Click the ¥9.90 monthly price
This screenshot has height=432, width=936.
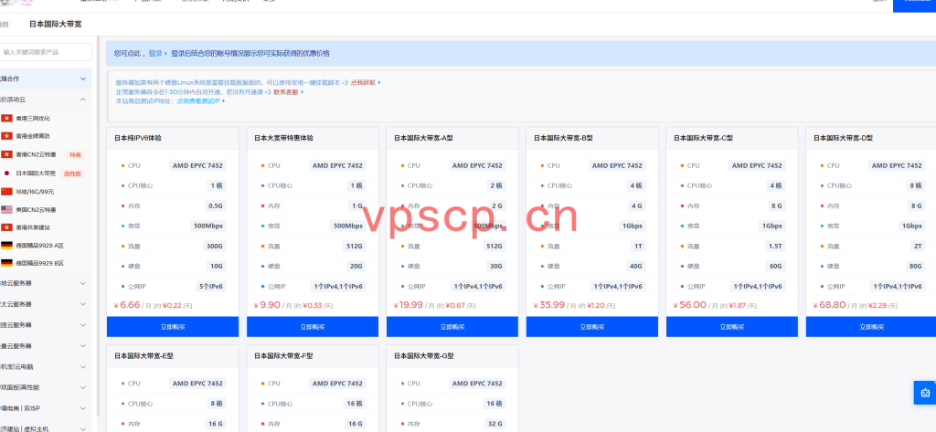[267, 305]
